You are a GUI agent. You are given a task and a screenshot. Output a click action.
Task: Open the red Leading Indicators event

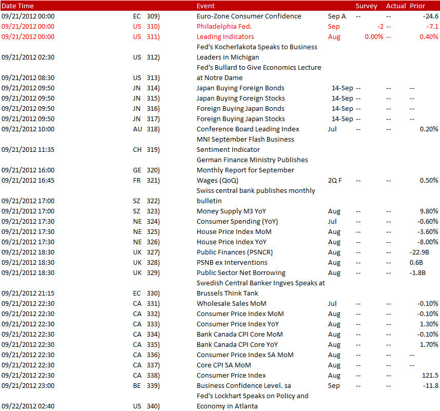point(225,36)
